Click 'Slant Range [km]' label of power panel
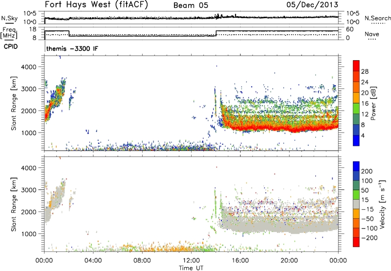 [x=14, y=104]
